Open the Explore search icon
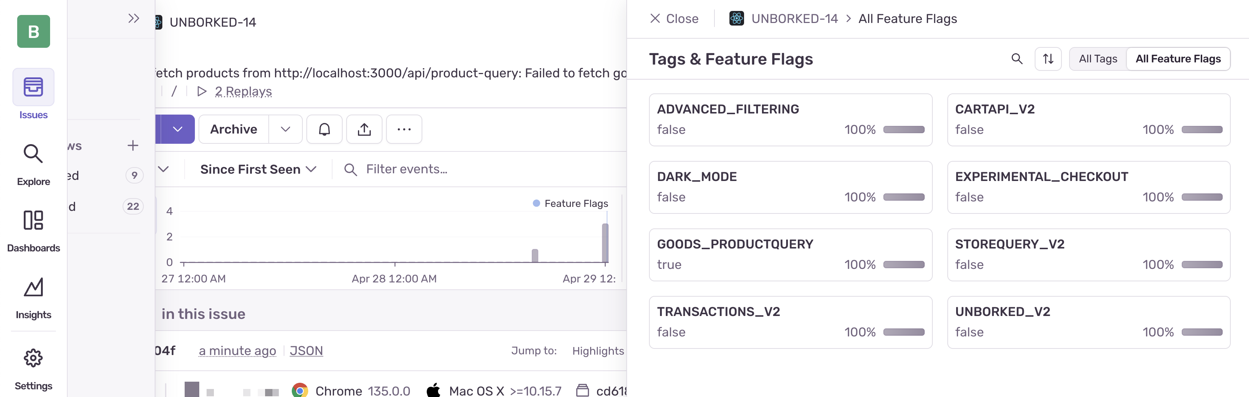1249x397 pixels. (33, 154)
